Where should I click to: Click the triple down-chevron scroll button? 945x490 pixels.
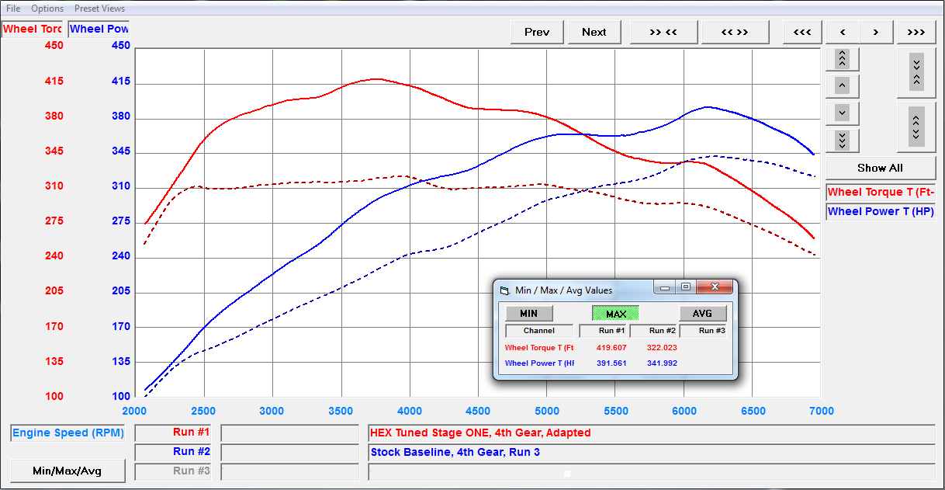click(x=843, y=140)
